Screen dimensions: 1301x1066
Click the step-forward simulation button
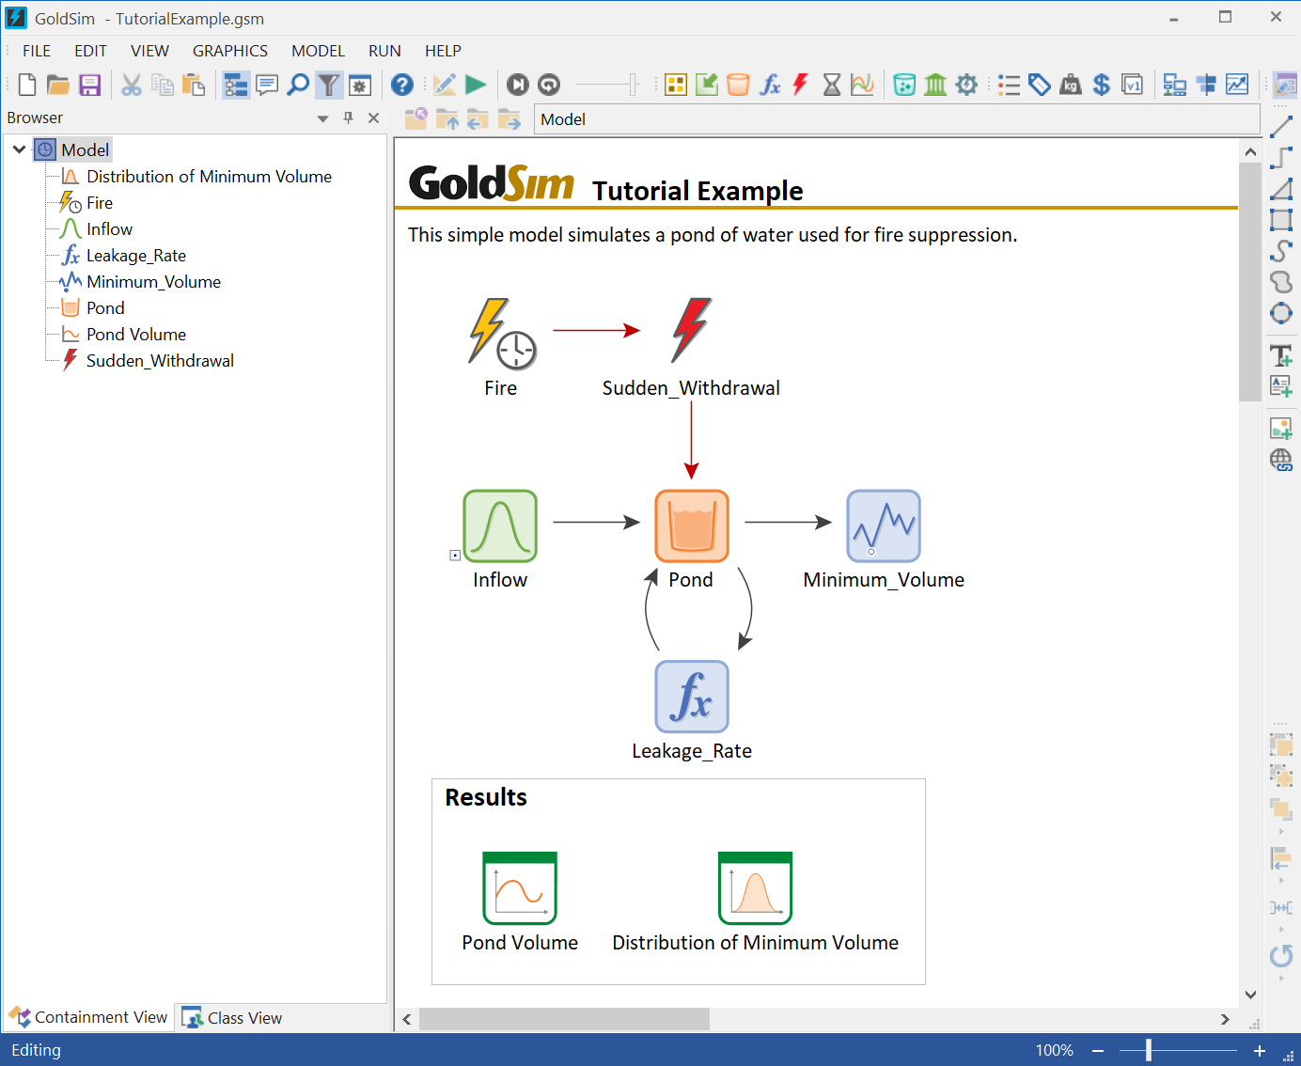pyautogui.click(x=518, y=85)
